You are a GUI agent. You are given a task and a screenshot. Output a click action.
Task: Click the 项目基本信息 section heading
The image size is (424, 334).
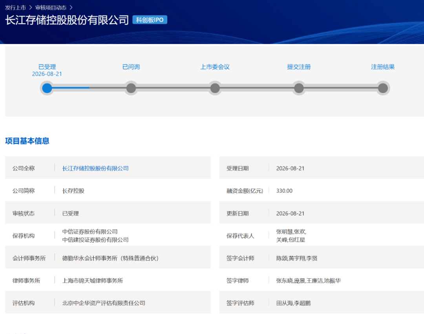tap(27, 141)
